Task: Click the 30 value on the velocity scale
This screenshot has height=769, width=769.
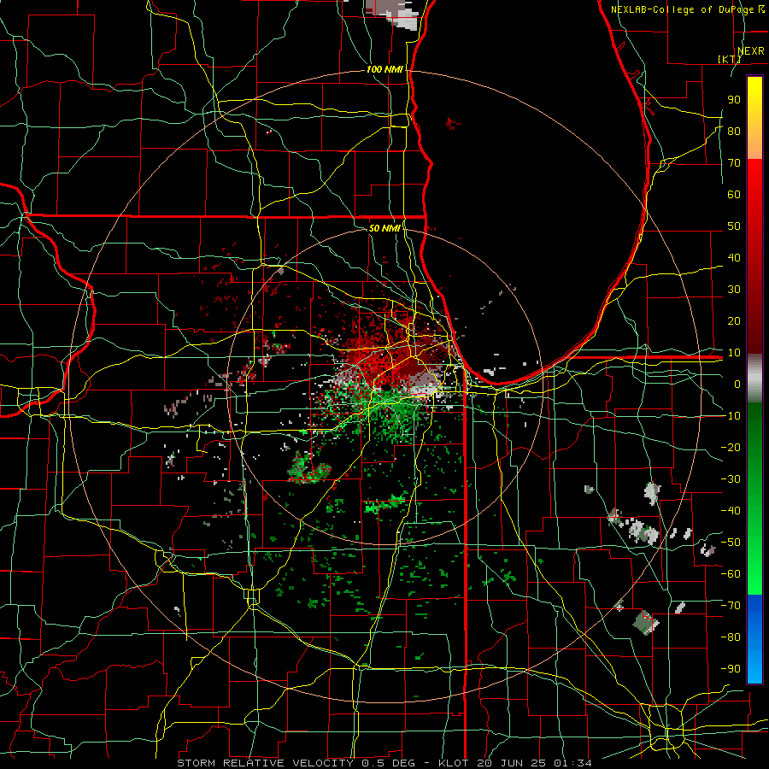Action: tap(734, 290)
